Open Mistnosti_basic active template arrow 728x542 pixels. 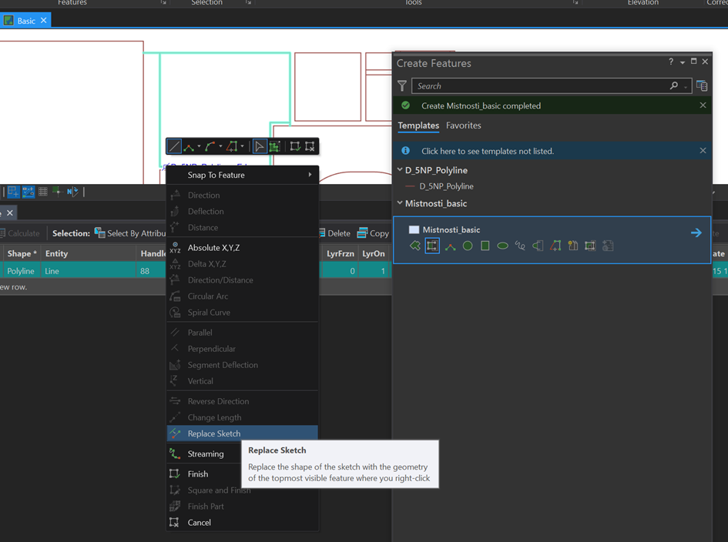coord(696,233)
